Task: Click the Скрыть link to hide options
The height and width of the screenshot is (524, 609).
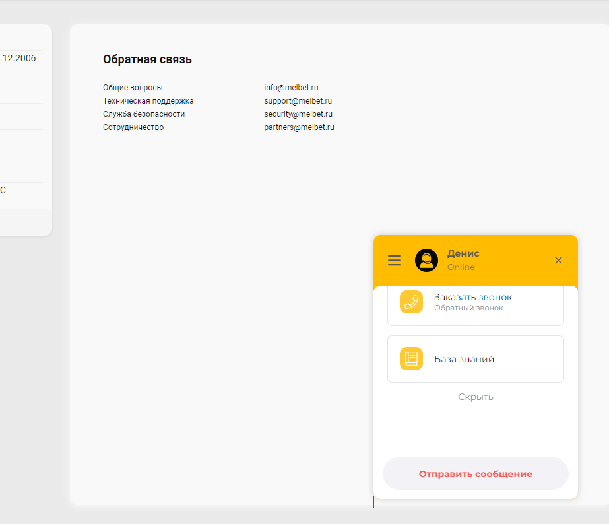Action: [476, 397]
